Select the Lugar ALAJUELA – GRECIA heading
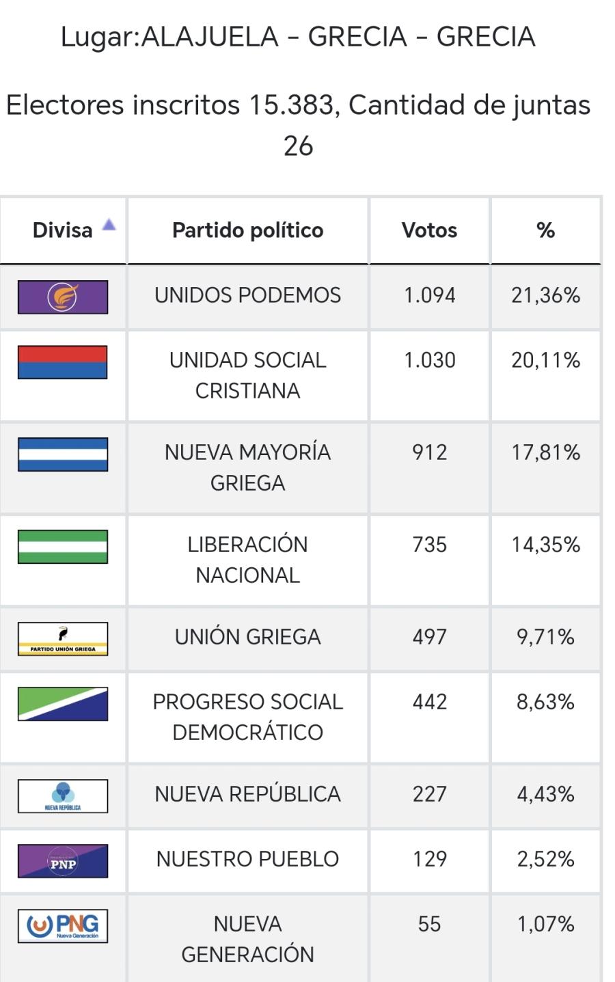615x982 pixels. tap(298, 37)
